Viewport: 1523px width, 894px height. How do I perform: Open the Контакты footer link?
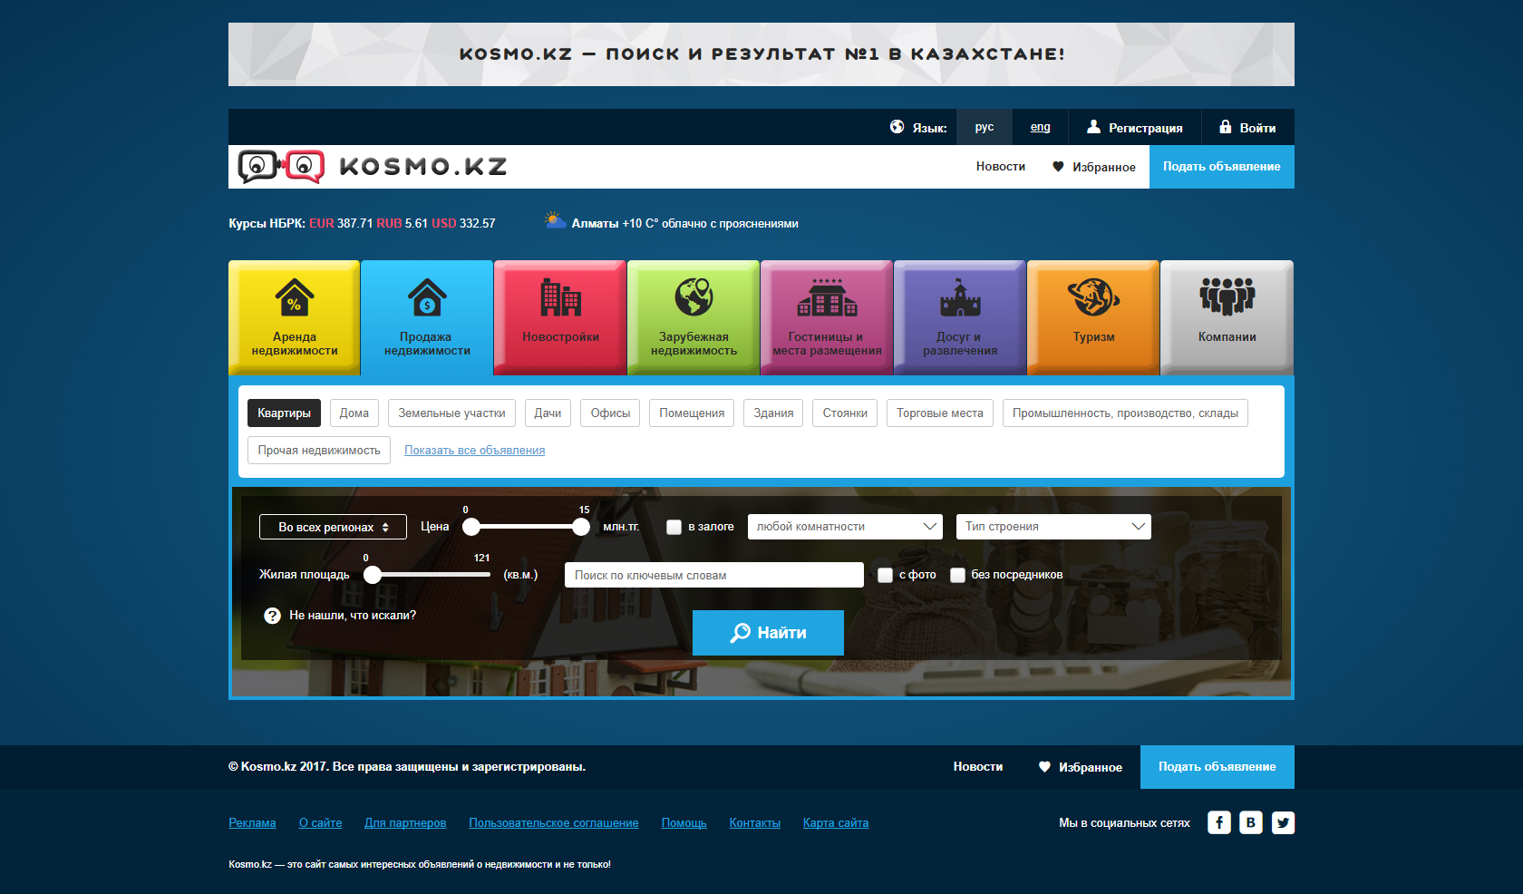(755, 823)
